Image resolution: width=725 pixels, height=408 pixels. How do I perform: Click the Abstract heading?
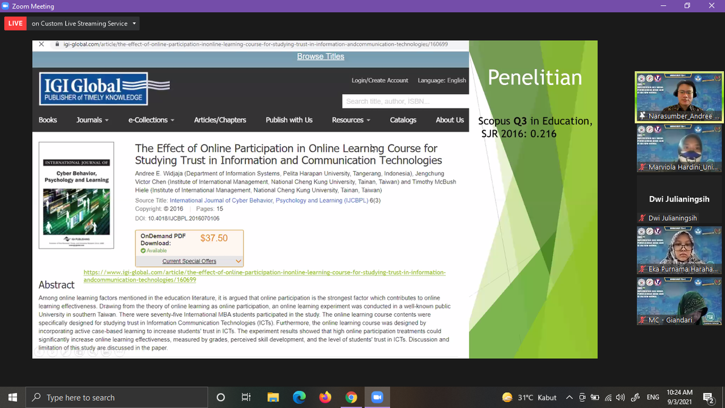[57, 285]
